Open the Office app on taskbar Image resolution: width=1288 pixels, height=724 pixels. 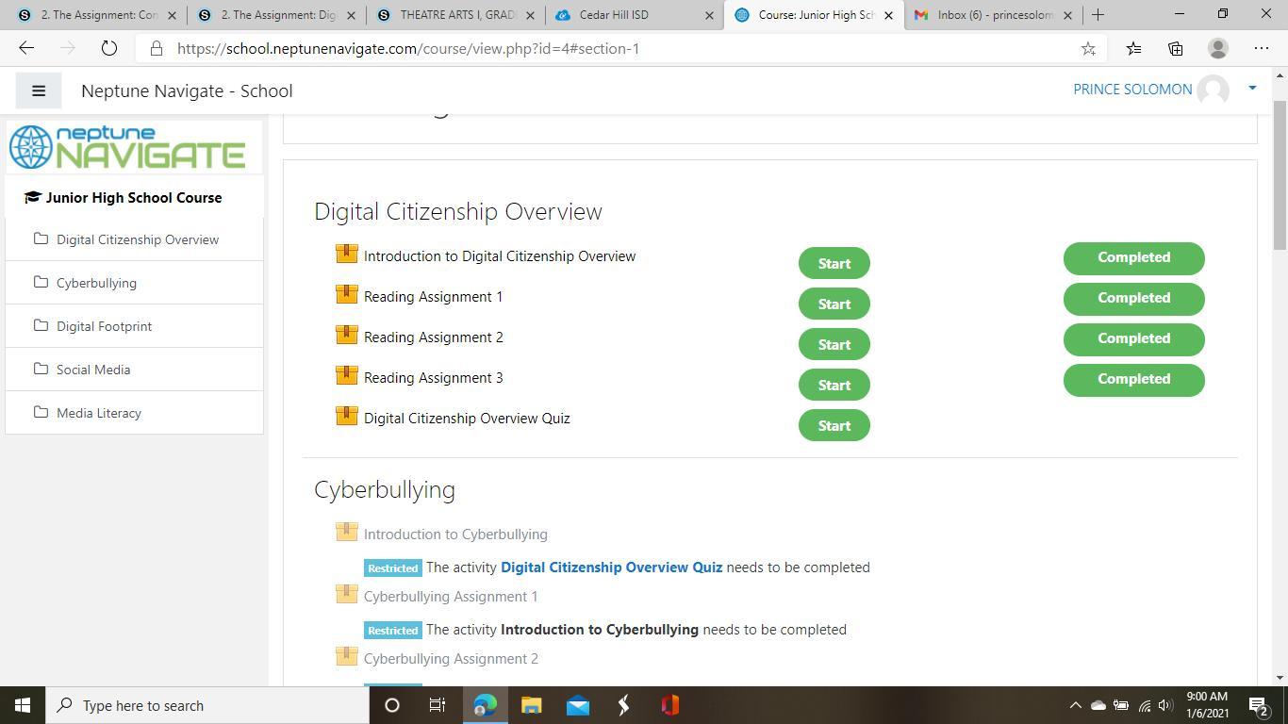pos(670,705)
